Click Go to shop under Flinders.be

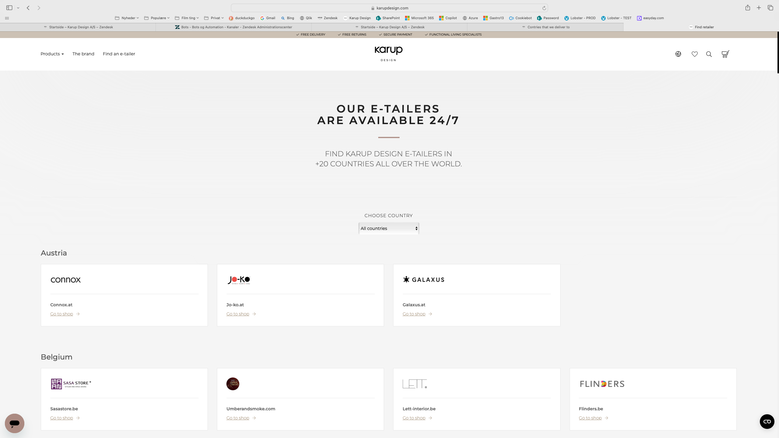pyautogui.click(x=590, y=418)
